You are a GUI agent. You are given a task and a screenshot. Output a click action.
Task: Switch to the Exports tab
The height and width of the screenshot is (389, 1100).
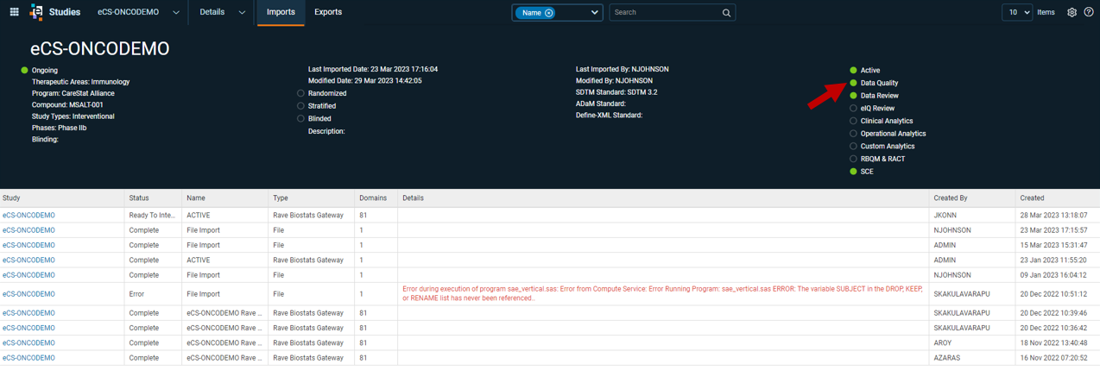click(328, 12)
